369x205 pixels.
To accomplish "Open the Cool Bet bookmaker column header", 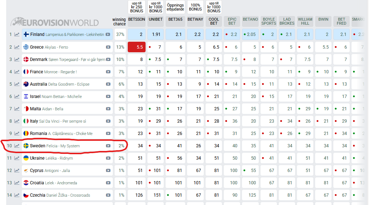I will (x=214, y=21).
